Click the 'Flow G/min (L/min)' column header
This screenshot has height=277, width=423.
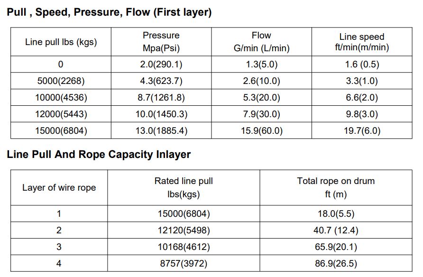261,42
